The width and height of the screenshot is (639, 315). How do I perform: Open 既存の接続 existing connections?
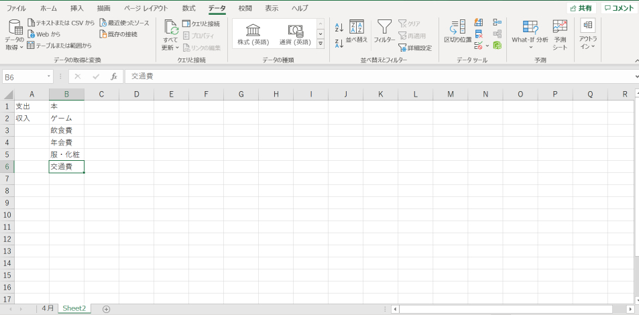pos(119,34)
